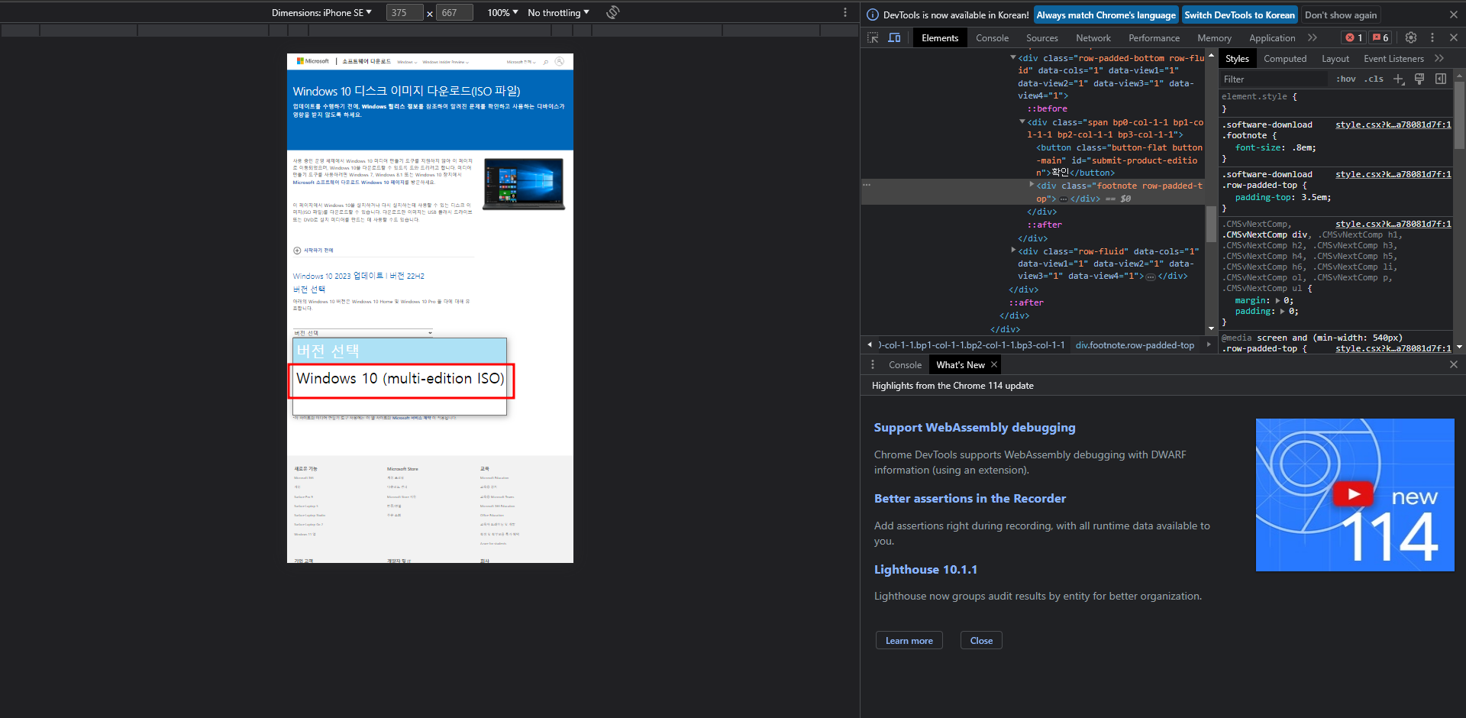Close the What's New tab
Viewport: 1466px width, 718px height.
click(x=994, y=364)
